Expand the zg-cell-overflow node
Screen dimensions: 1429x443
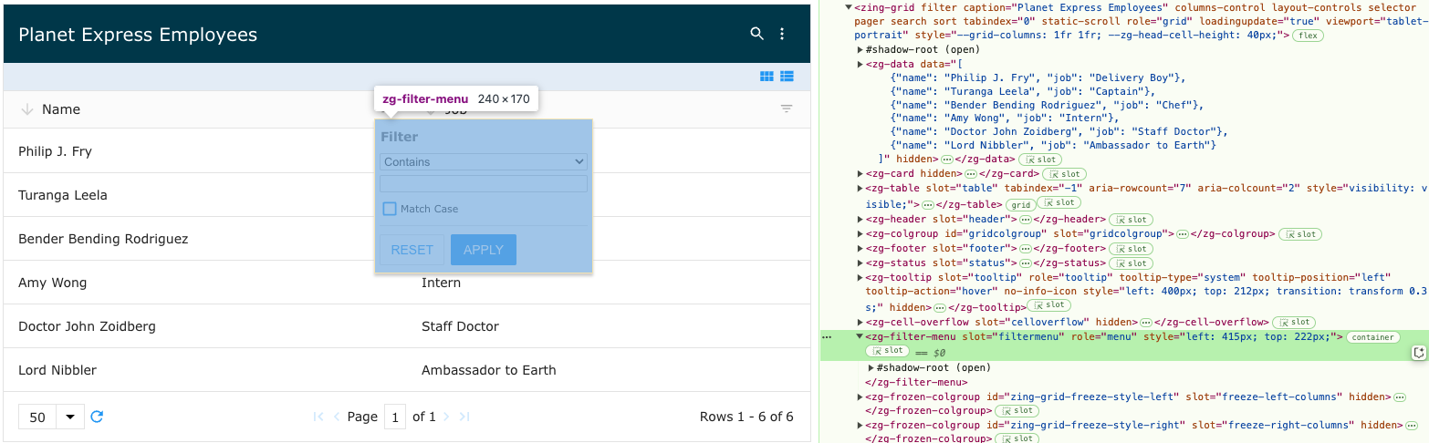click(x=860, y=322)
